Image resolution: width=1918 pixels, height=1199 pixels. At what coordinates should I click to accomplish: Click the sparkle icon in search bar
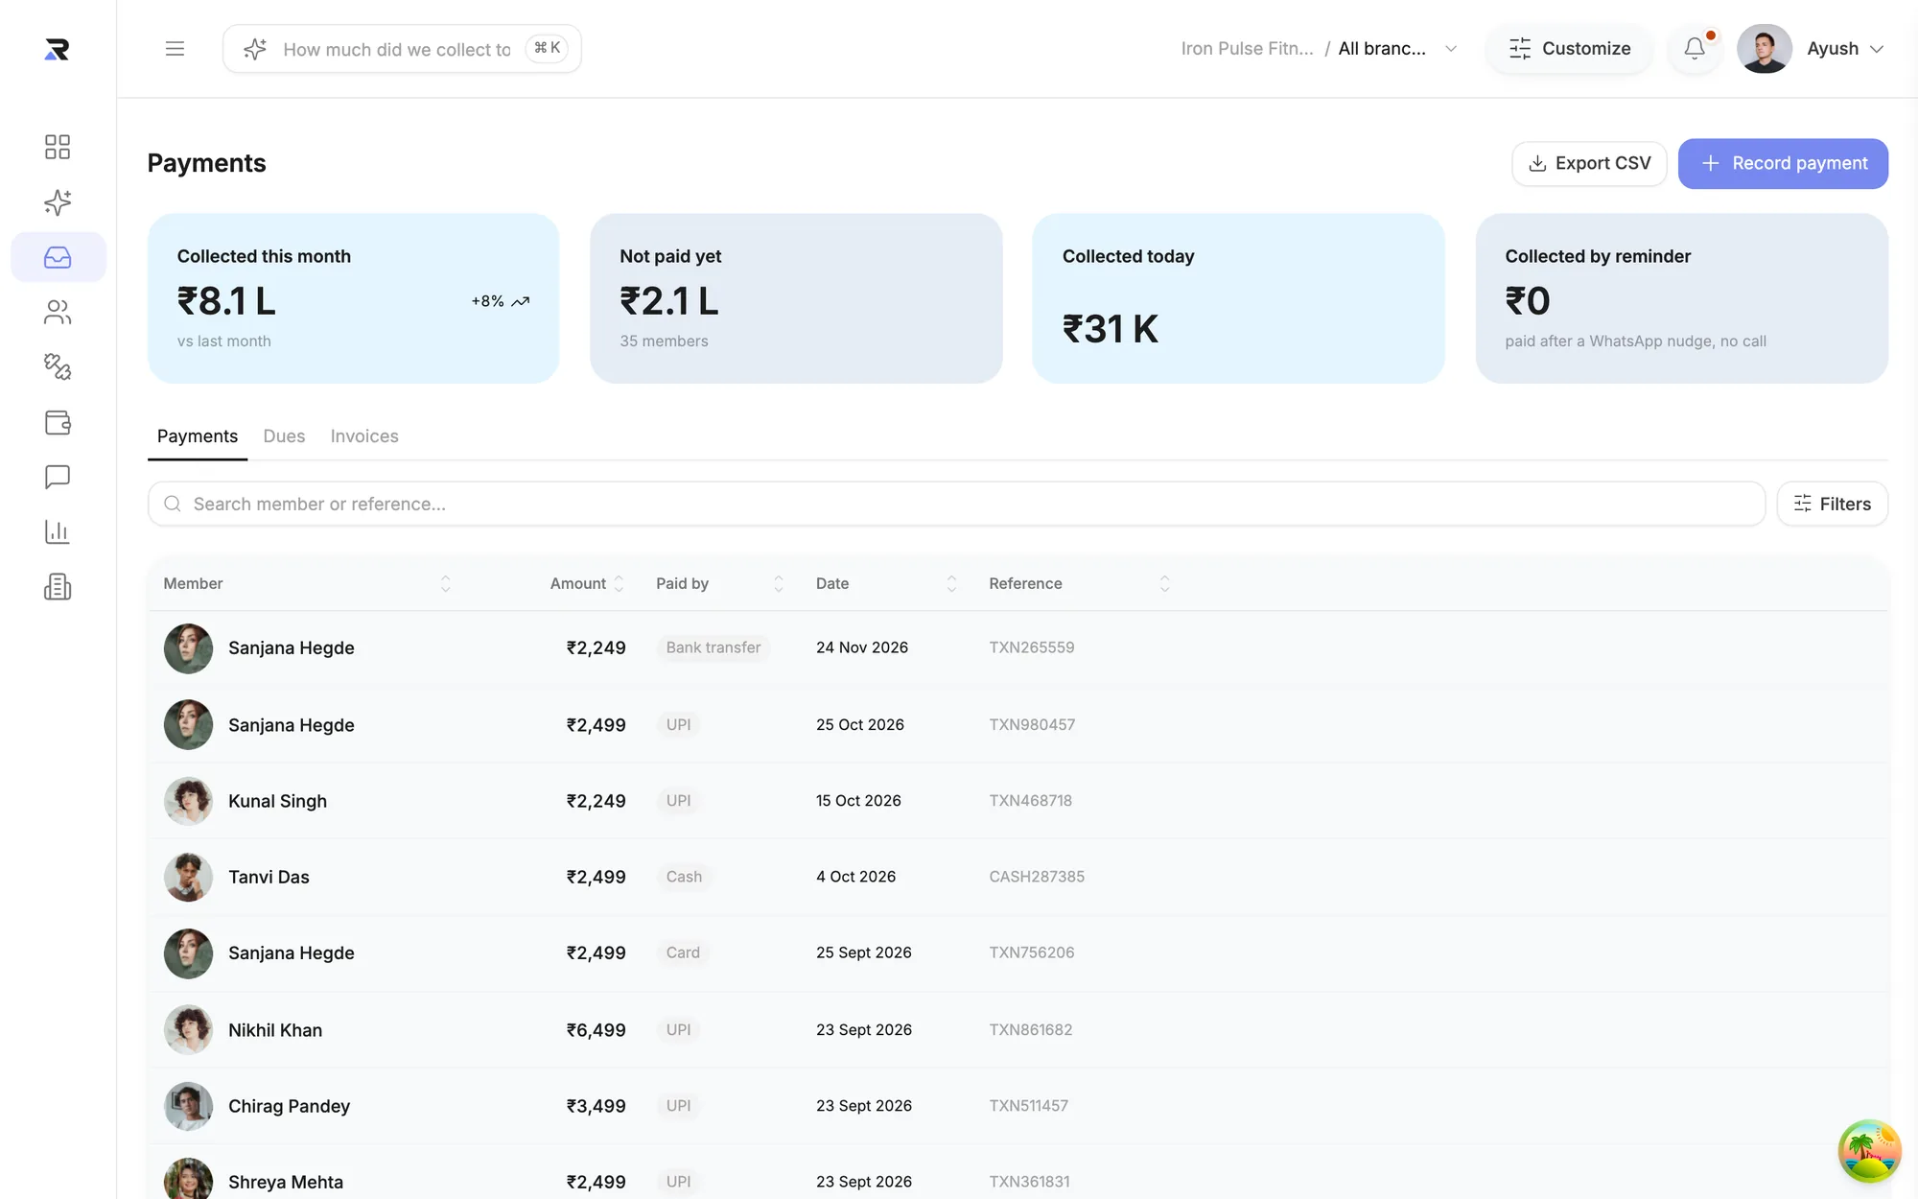254,49
